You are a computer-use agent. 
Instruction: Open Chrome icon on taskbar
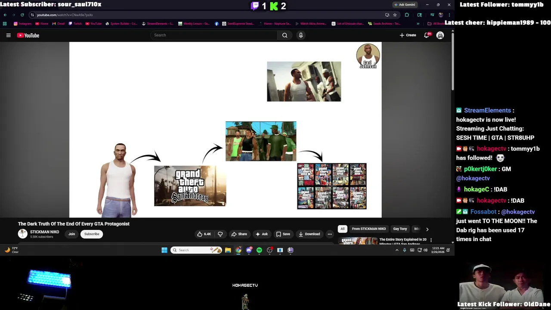click(x=238, y=250)
